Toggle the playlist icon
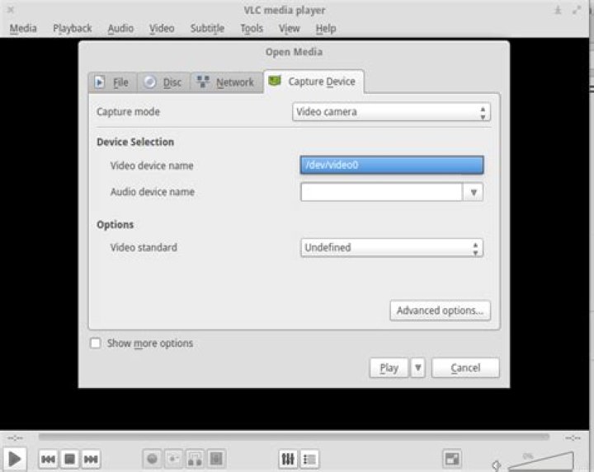Image resolution: width=594 pixels, height=472 pixels. tap(309, 459)
